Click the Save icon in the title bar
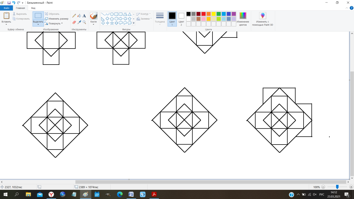Image resolution: width=354 pixels, height=199 pixels. point(9,3)
